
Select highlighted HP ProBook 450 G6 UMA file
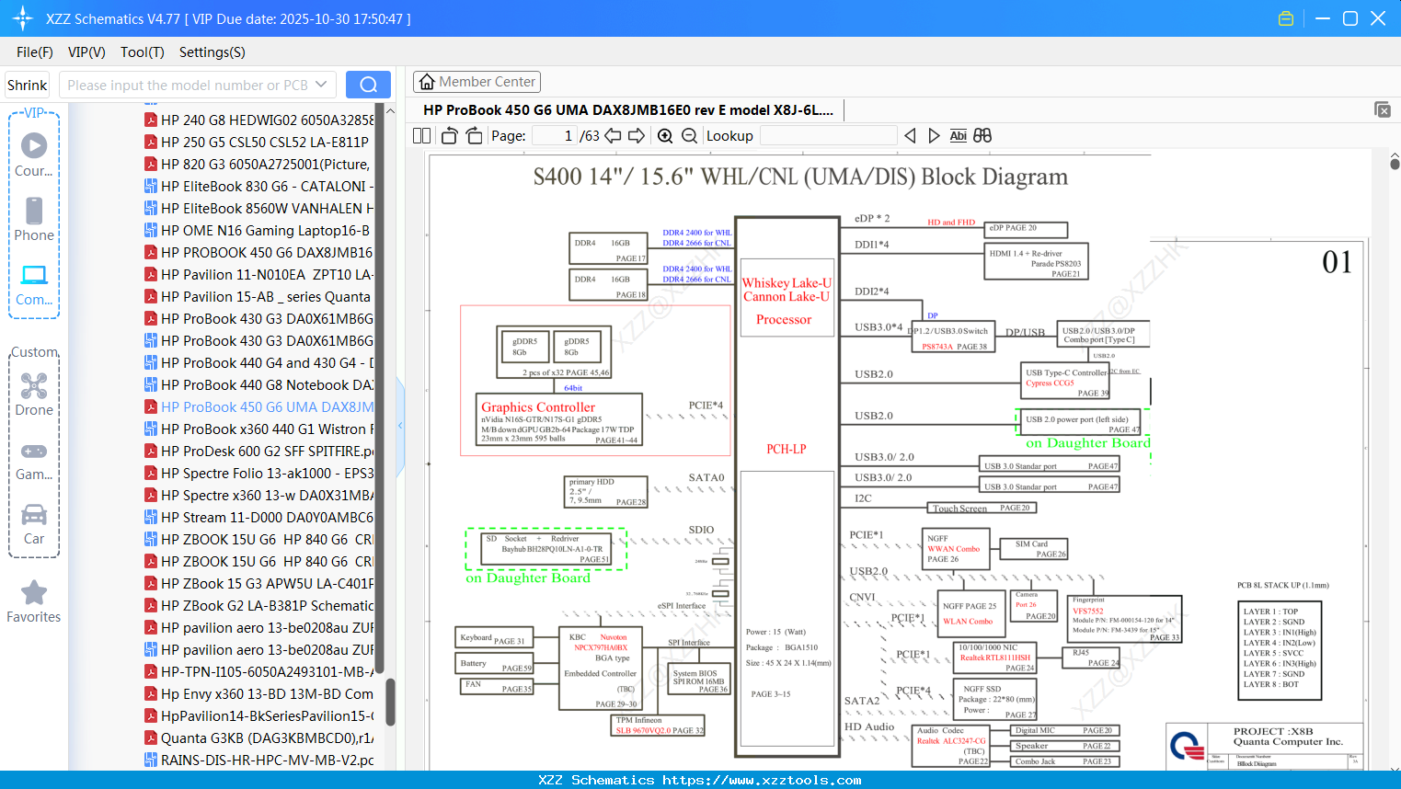(x=258, y=406)
